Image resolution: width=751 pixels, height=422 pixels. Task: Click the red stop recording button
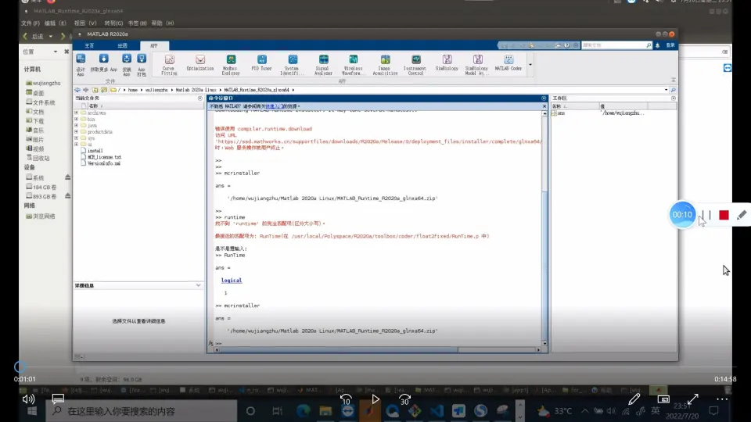(724, 216)
